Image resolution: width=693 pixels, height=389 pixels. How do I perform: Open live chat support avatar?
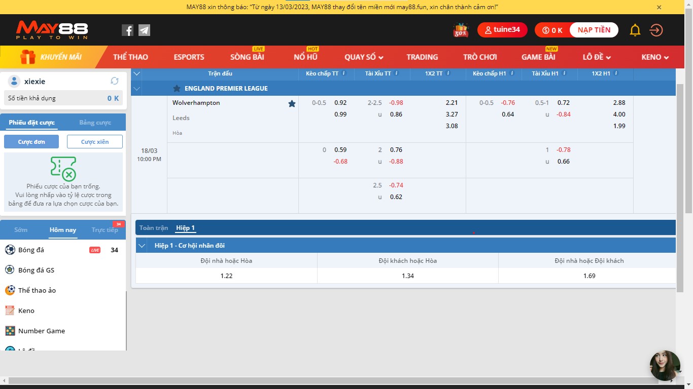click(665, 366)
